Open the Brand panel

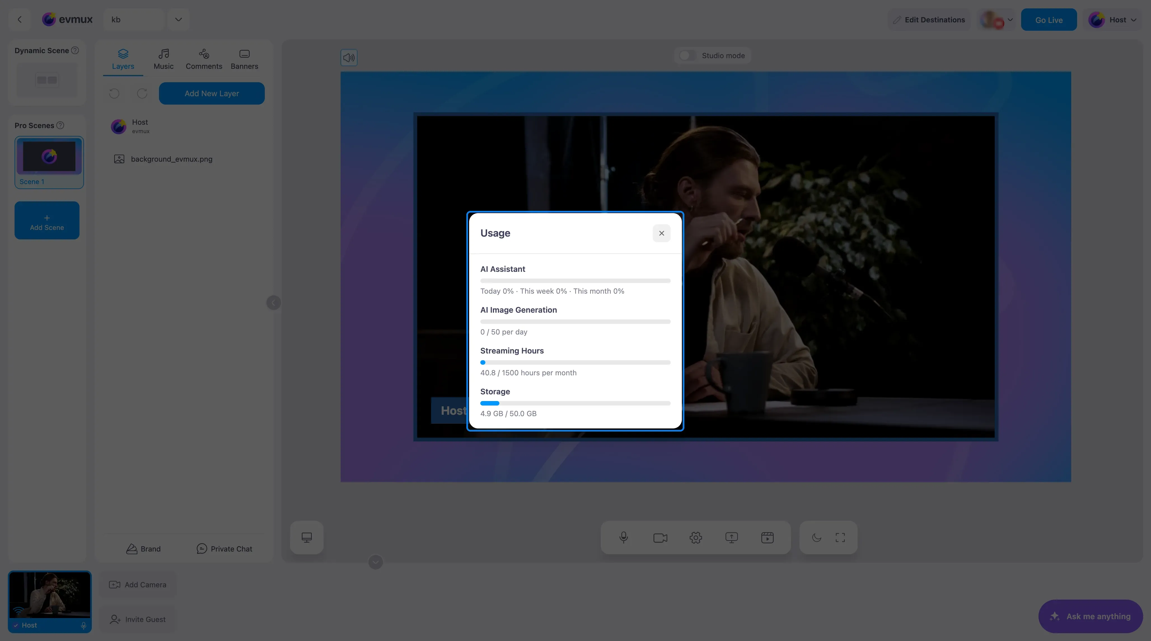coord(143,549)
